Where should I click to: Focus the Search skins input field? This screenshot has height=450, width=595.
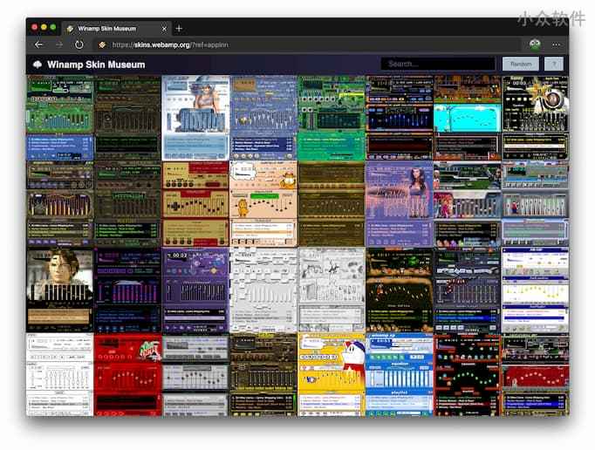pos(438,65)
